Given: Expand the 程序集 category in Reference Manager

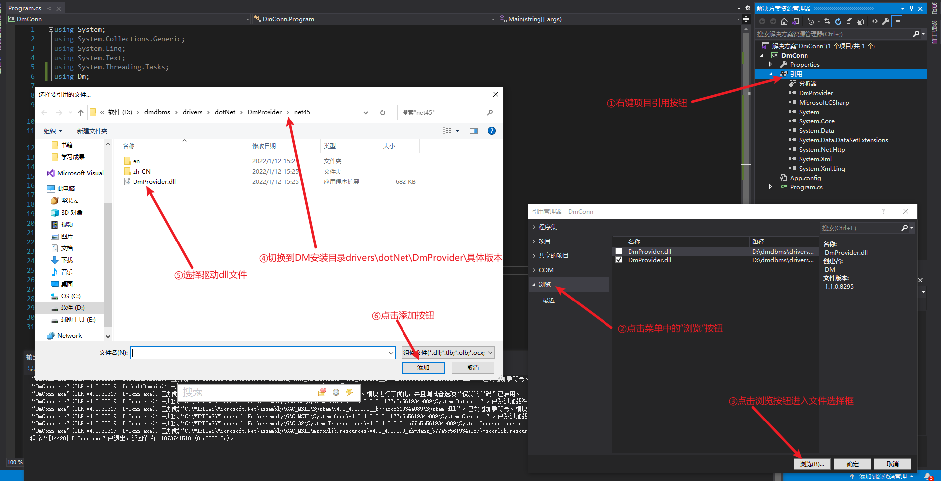Looking at the screenshot, I should click(x=534, y=227).
